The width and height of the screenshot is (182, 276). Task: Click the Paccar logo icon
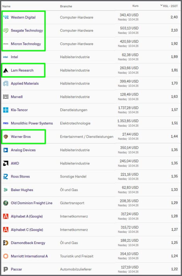point(6,269)
